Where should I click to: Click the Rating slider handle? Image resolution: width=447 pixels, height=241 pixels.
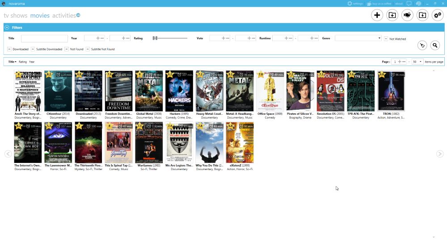(x=155, y=38)
